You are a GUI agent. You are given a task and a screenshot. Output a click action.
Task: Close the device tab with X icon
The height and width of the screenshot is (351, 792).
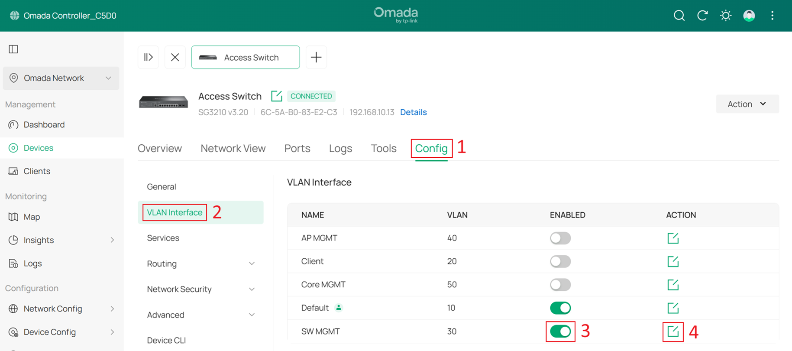pyautogui.click(x=175, y=57)
